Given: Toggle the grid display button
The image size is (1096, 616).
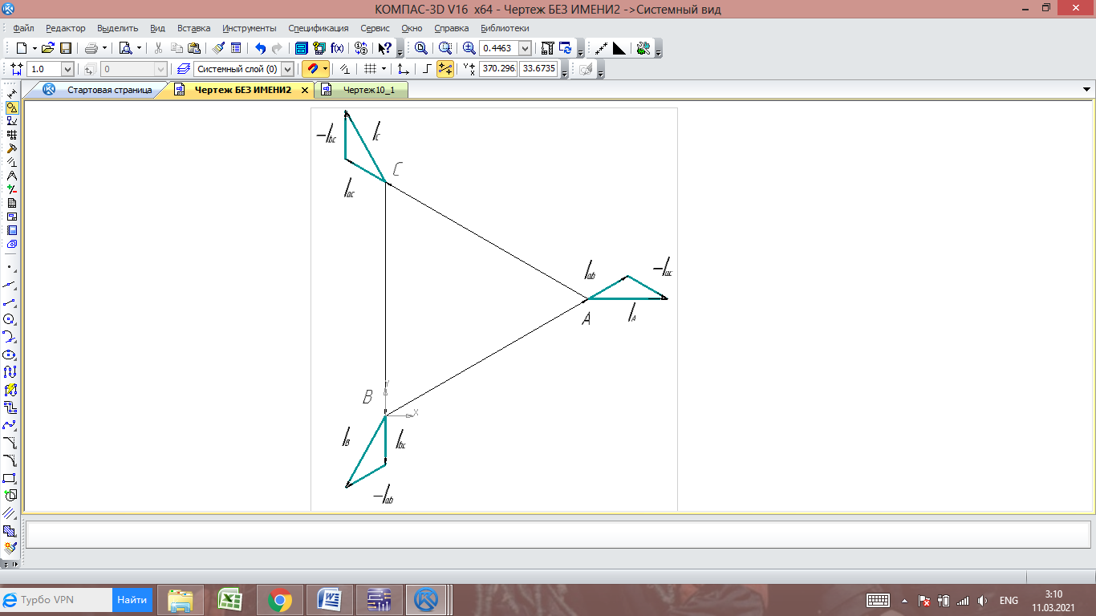Looking at the screenshot, I should click(x=370, y=69).
